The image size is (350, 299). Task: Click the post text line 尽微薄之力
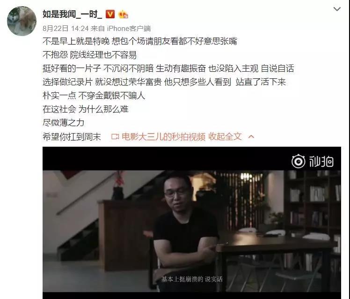point(63,122)
